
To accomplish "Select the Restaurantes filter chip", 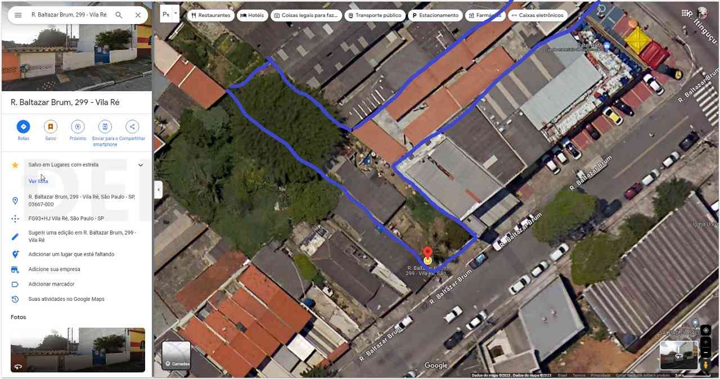I will coord(210,15).
